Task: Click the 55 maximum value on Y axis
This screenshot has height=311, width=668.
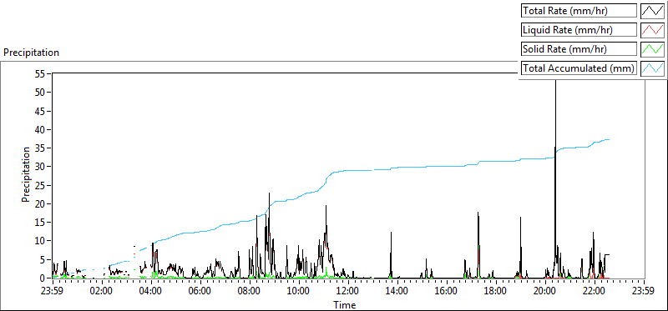Action: tap(41, 73)
